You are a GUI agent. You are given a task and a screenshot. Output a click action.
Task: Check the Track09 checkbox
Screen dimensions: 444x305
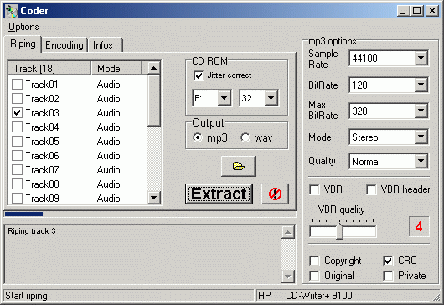tap(18, 199)
